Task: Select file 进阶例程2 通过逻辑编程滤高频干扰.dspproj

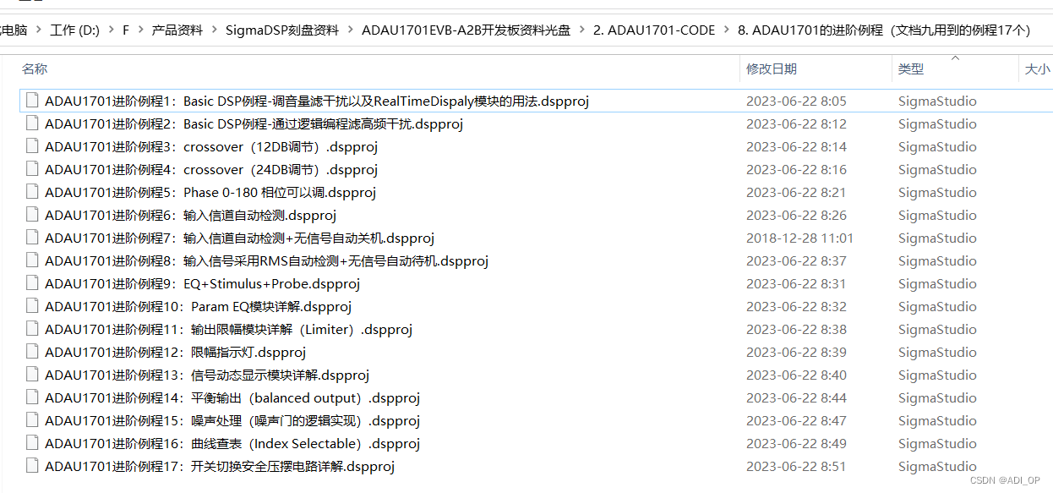Action: [x=254, y=123]
